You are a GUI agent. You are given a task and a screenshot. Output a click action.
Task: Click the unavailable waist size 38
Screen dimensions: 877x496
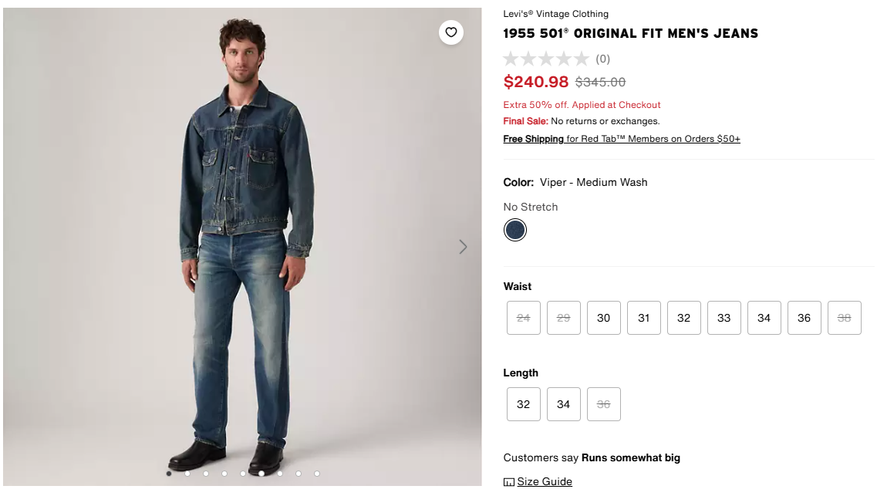(845, 318)
